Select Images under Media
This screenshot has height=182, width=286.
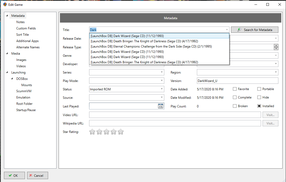pyautogui.click(x=21, y=60)
